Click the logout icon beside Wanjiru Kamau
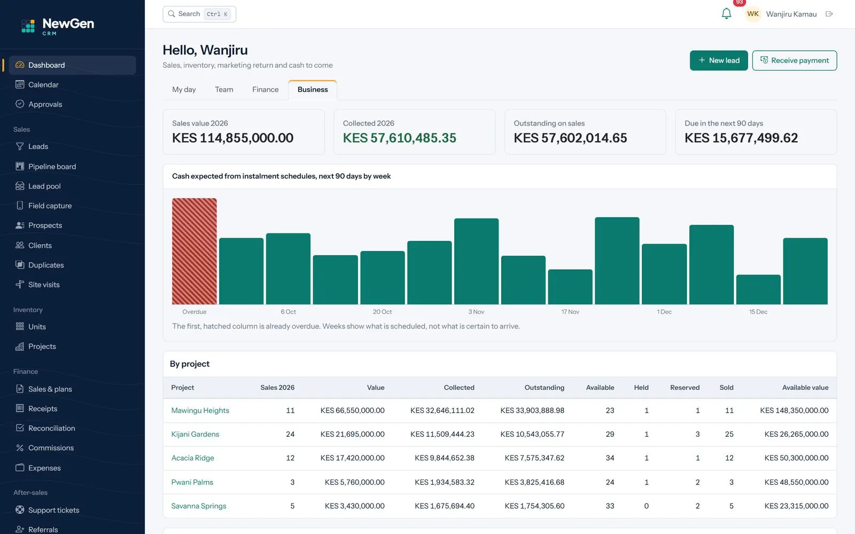 (829, 14)
